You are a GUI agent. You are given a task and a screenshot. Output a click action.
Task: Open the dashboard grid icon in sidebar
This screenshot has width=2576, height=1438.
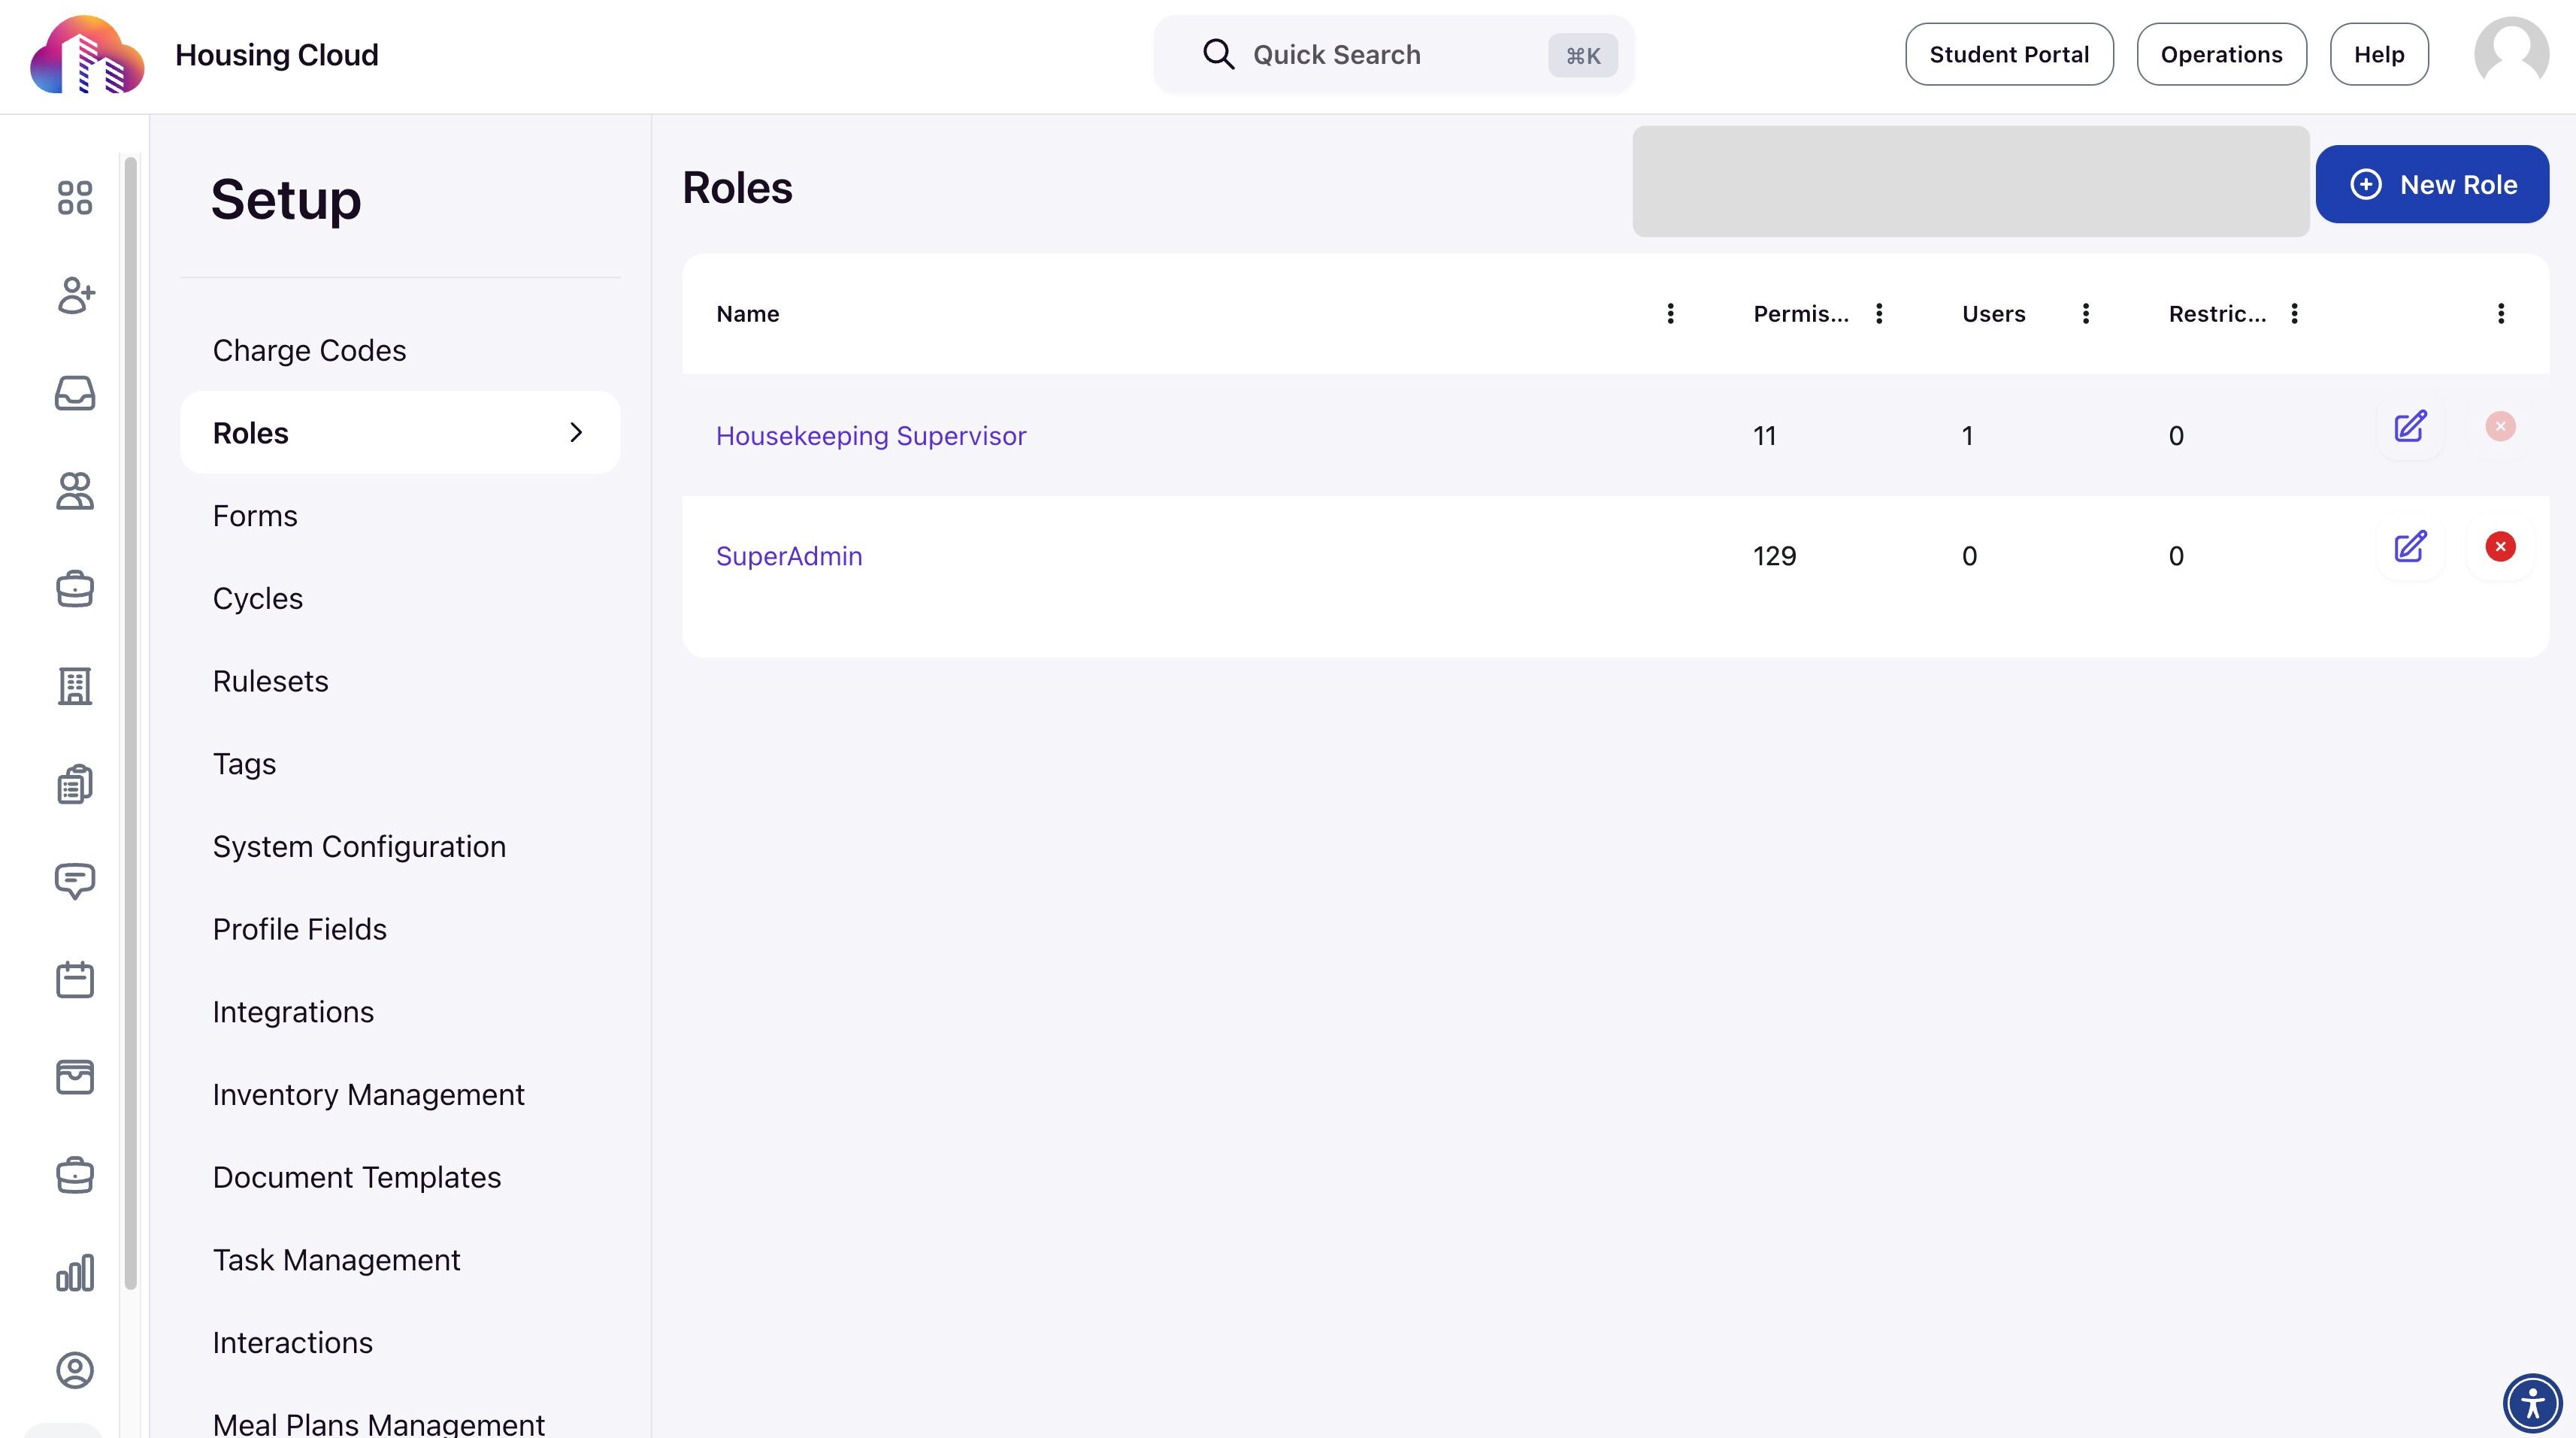75,197
